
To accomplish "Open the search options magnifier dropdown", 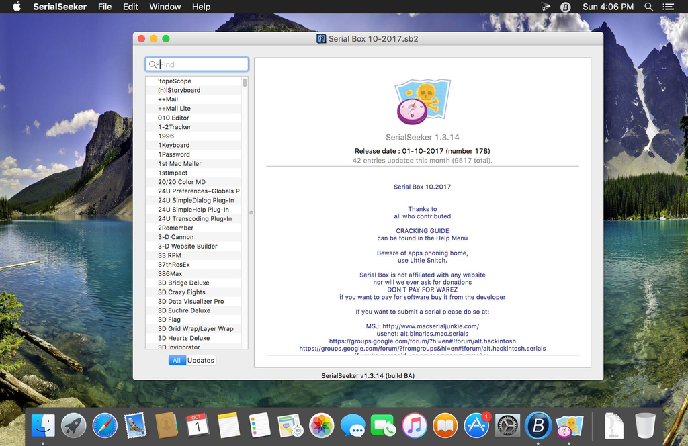I will point(154,64).
